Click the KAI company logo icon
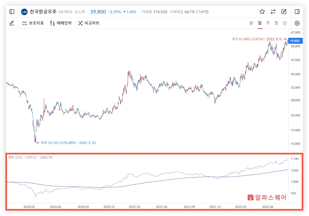Viewport: 309px width, 216px height. coord(24,12)
